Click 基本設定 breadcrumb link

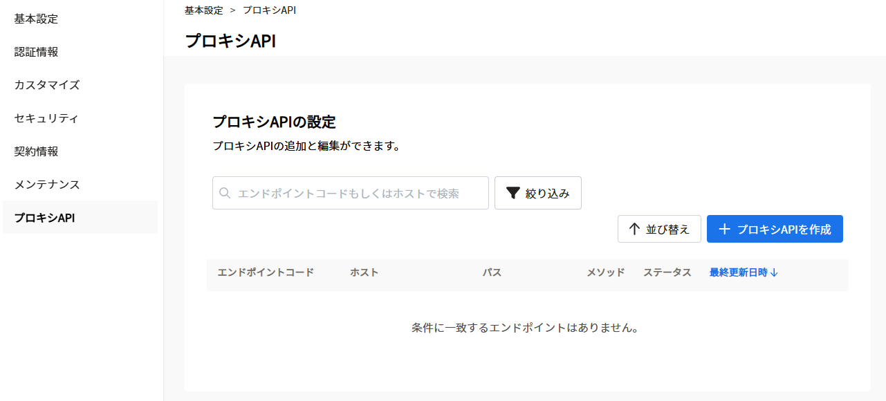point(204,10)
